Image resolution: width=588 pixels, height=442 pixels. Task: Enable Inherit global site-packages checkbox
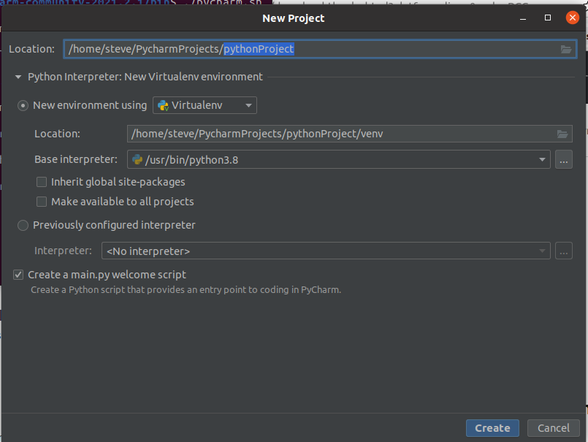[x=42, y=182]
